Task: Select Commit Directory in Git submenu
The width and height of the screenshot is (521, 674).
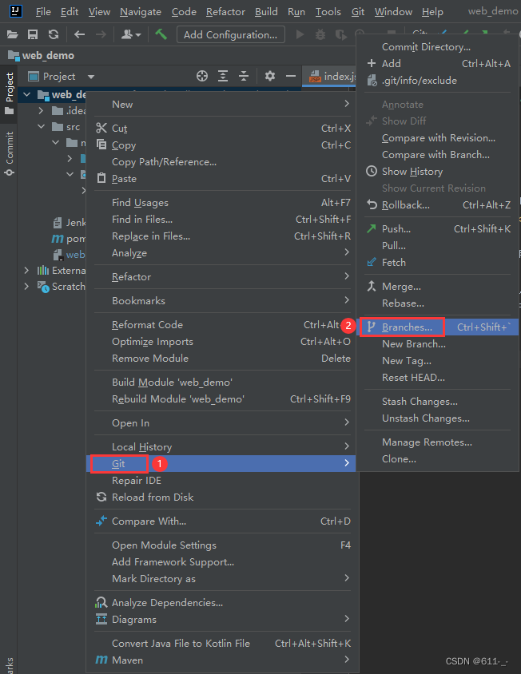Action: [439, 46]
